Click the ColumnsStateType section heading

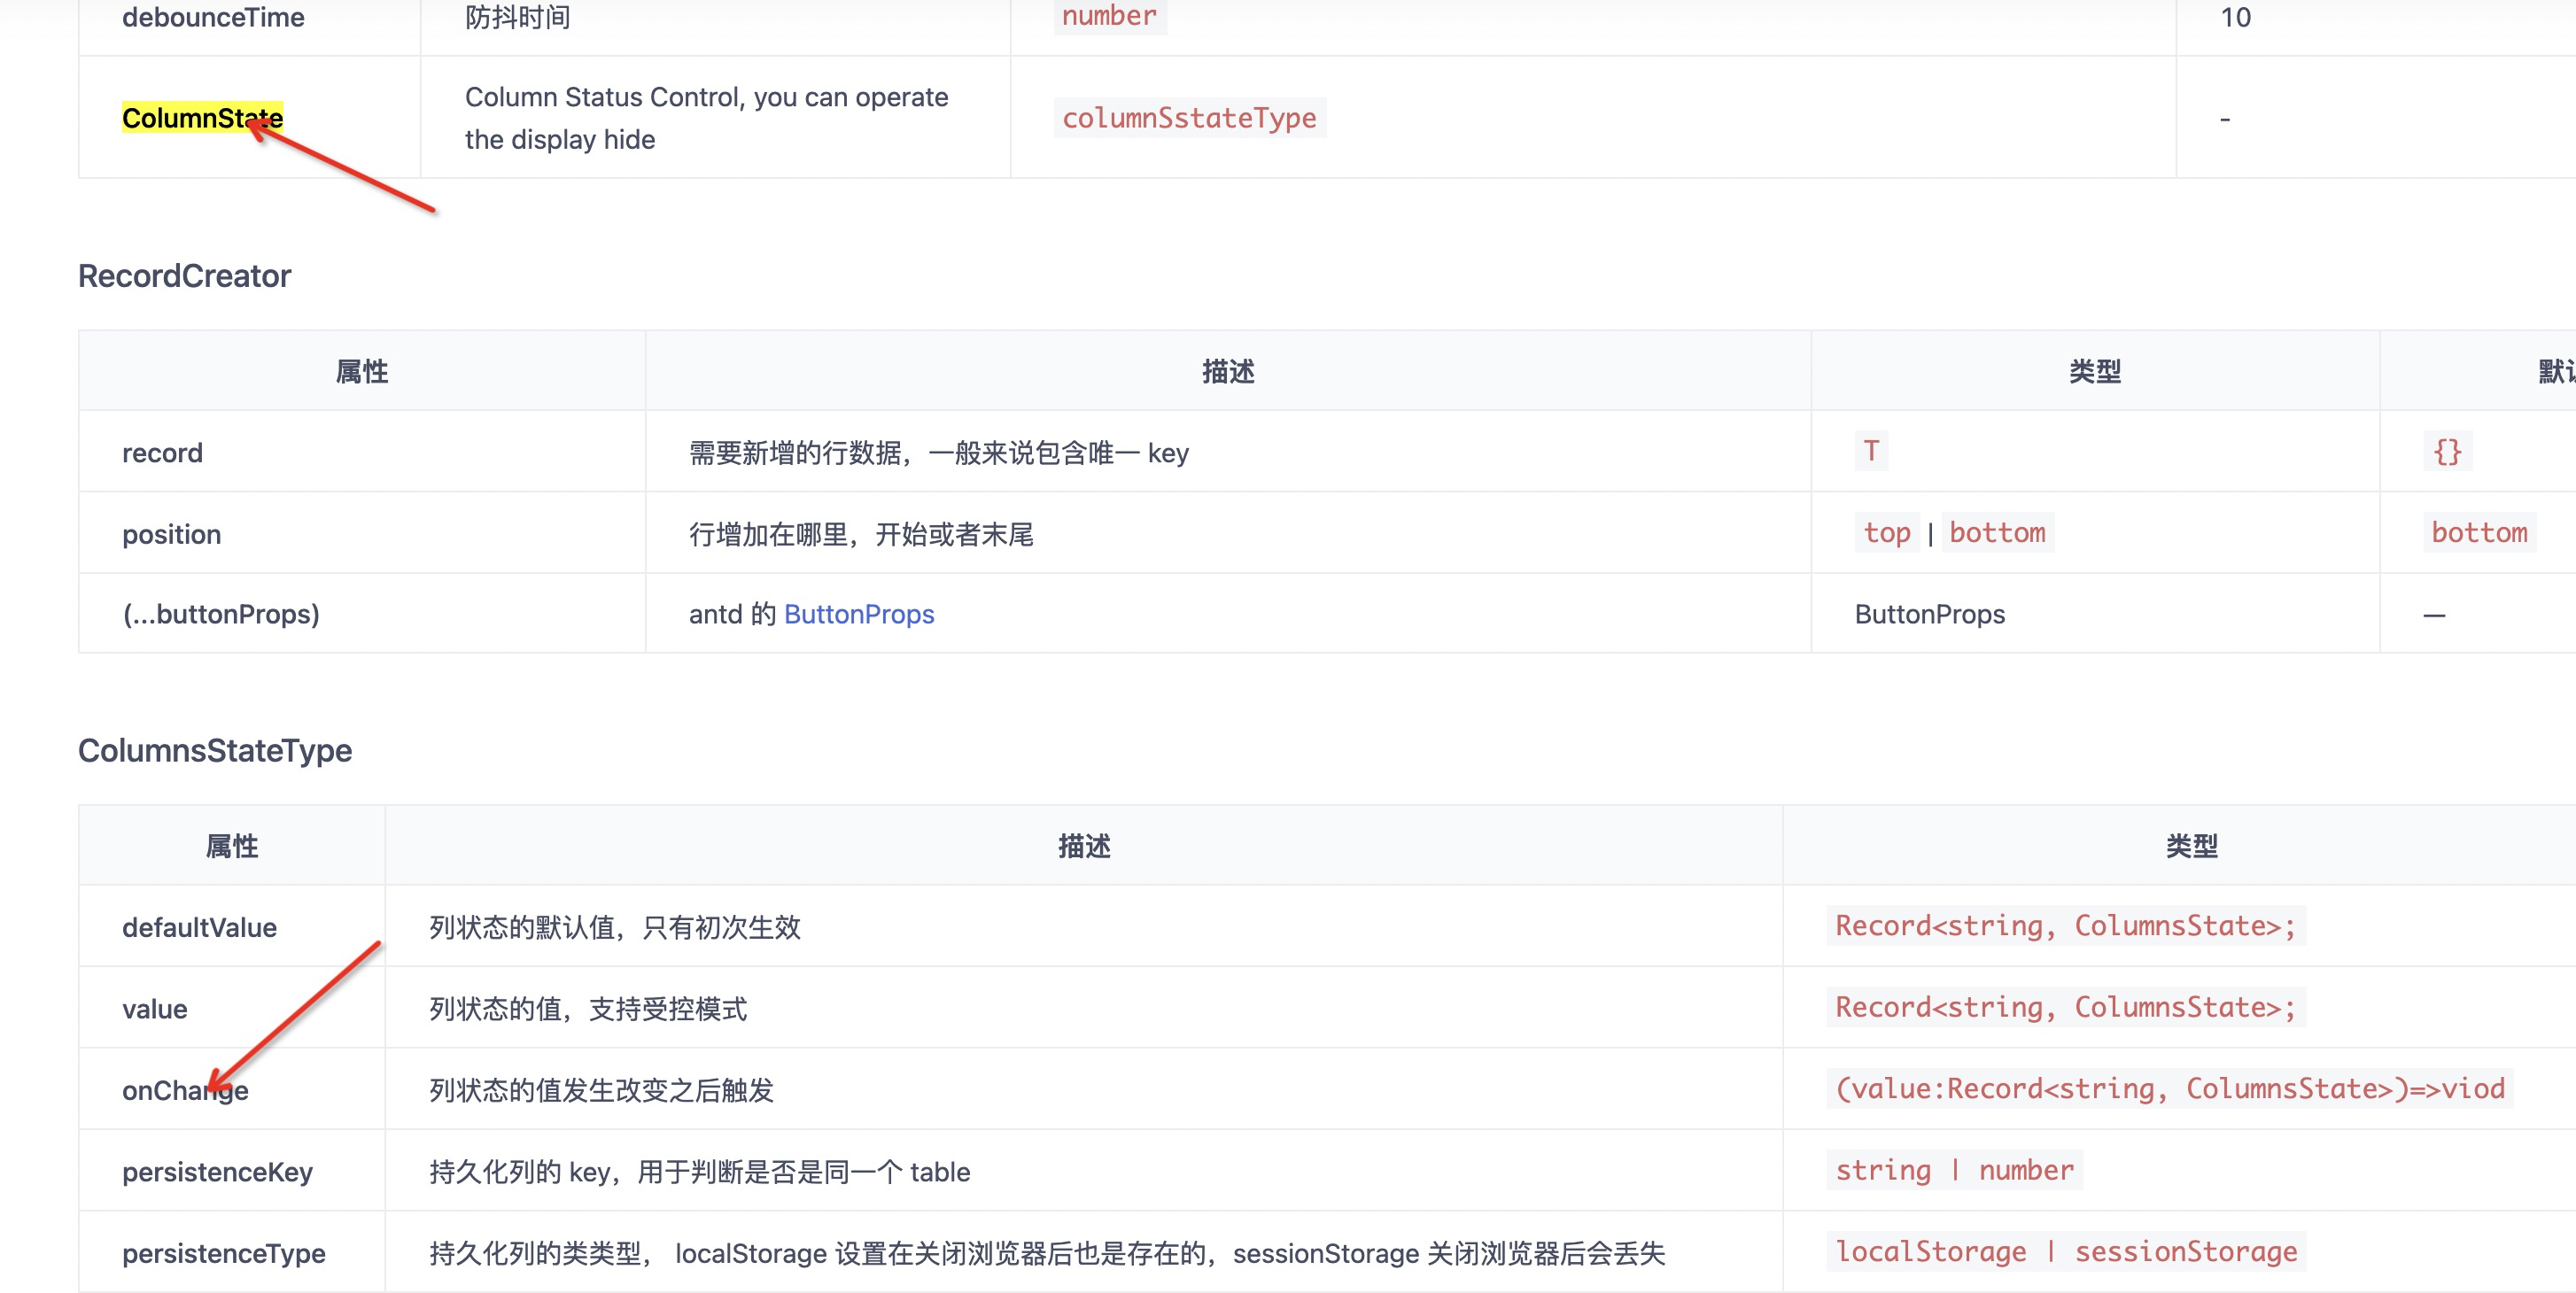(x=215, y=750)
